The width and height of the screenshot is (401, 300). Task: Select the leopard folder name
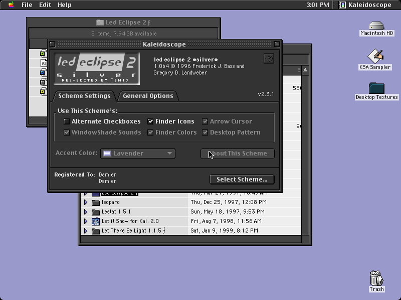click(x=110, y=202)
